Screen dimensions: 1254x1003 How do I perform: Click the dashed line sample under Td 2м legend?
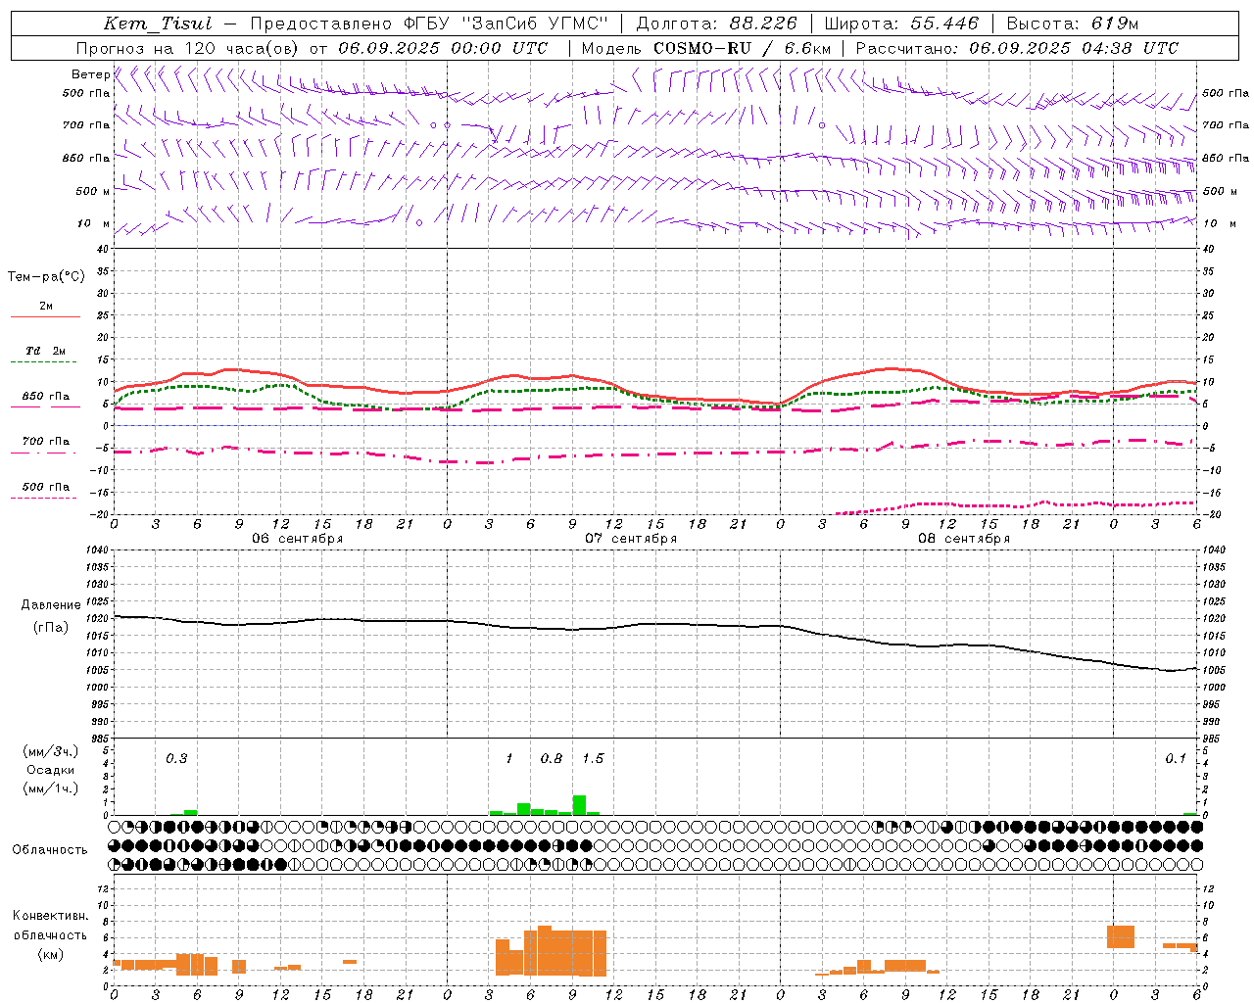tap(45, 362)
